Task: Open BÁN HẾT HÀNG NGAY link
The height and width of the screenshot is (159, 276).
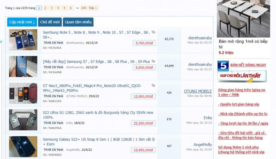Action: pos(248,65)
